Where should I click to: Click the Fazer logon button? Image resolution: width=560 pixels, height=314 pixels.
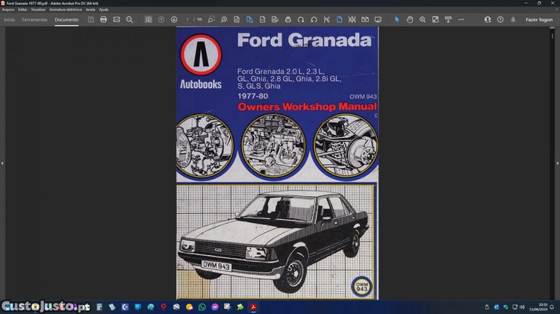point(539,19)
